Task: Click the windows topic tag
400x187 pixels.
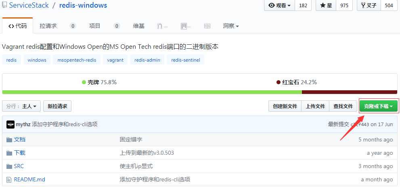Action: [x=37, y=60]
